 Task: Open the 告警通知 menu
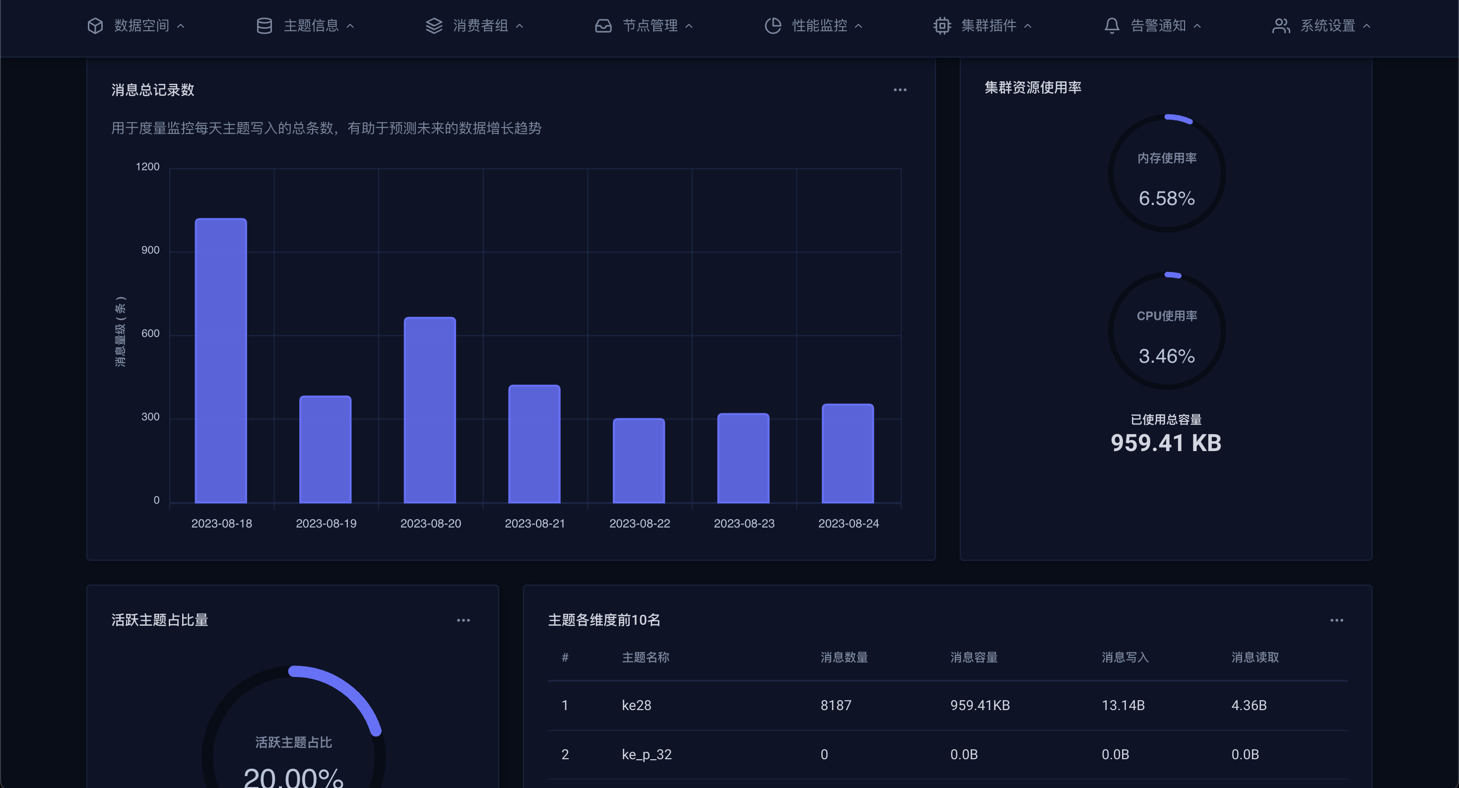pos(1158,25)
